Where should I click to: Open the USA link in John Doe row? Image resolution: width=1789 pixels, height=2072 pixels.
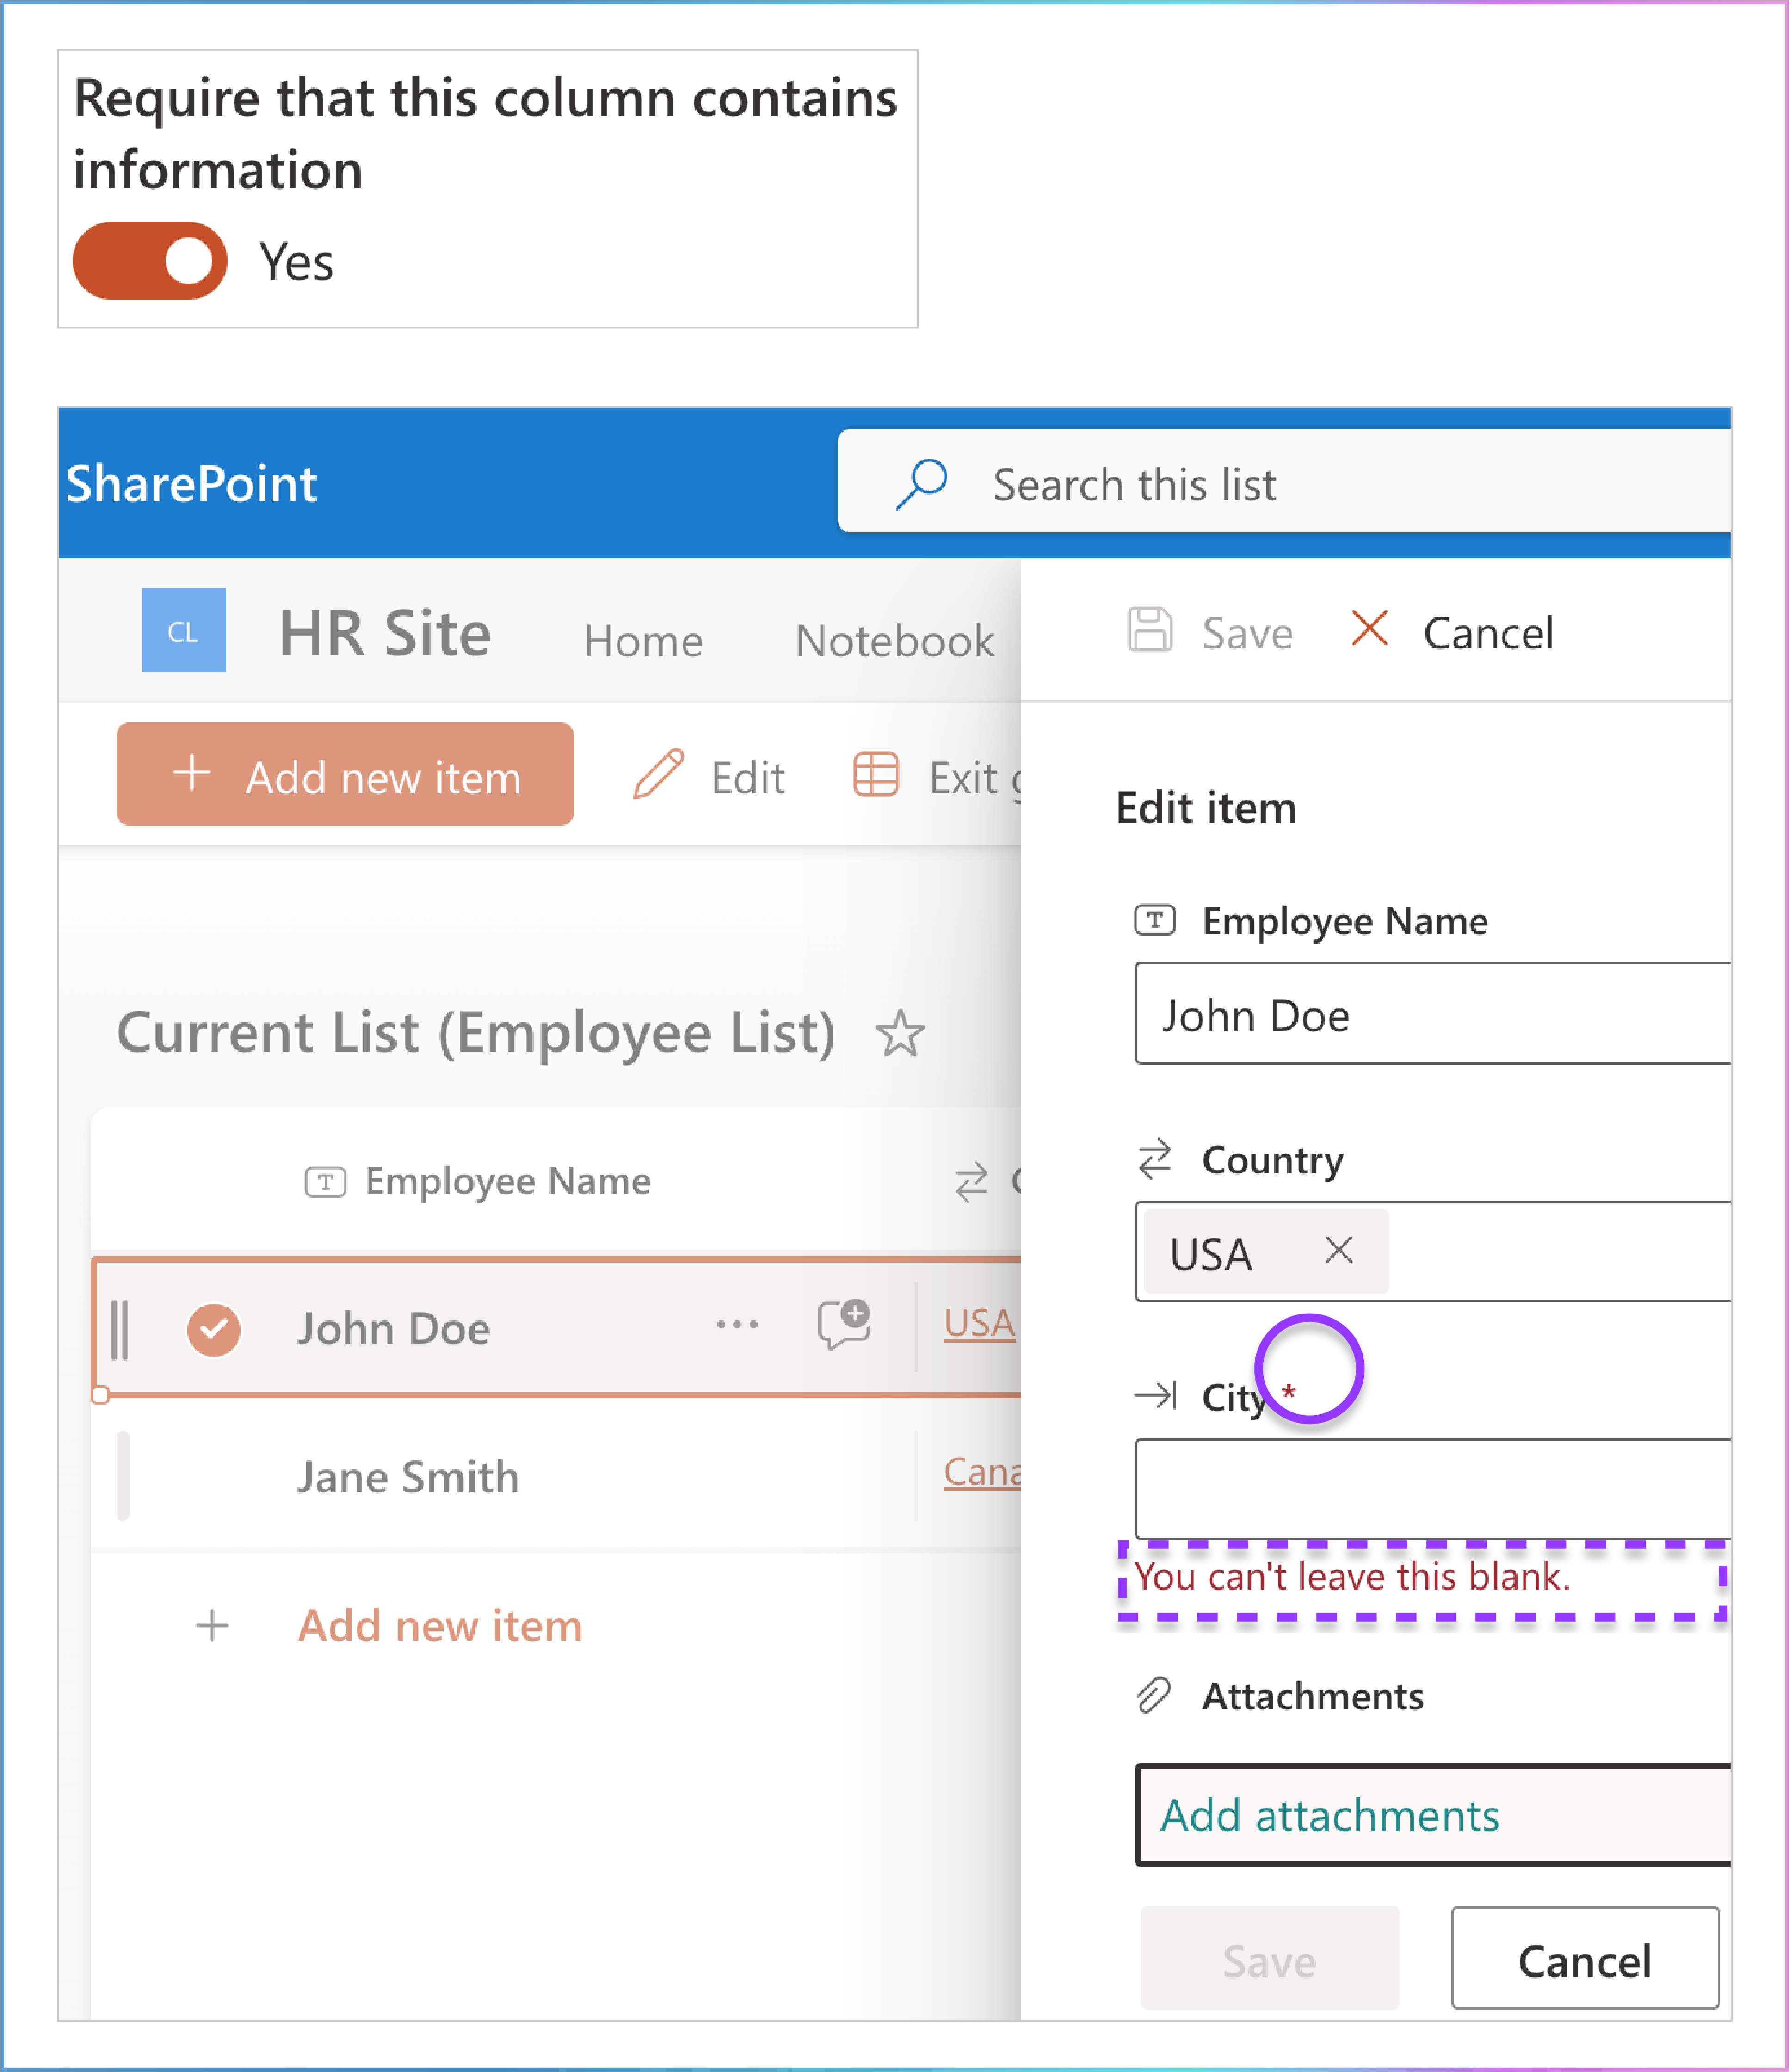coord(980,1324)
